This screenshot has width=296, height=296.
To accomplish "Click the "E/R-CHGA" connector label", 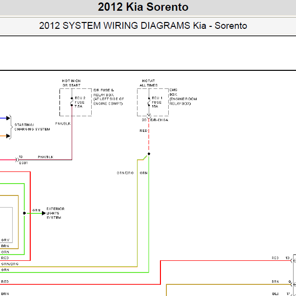I will (x=159, y=120).
